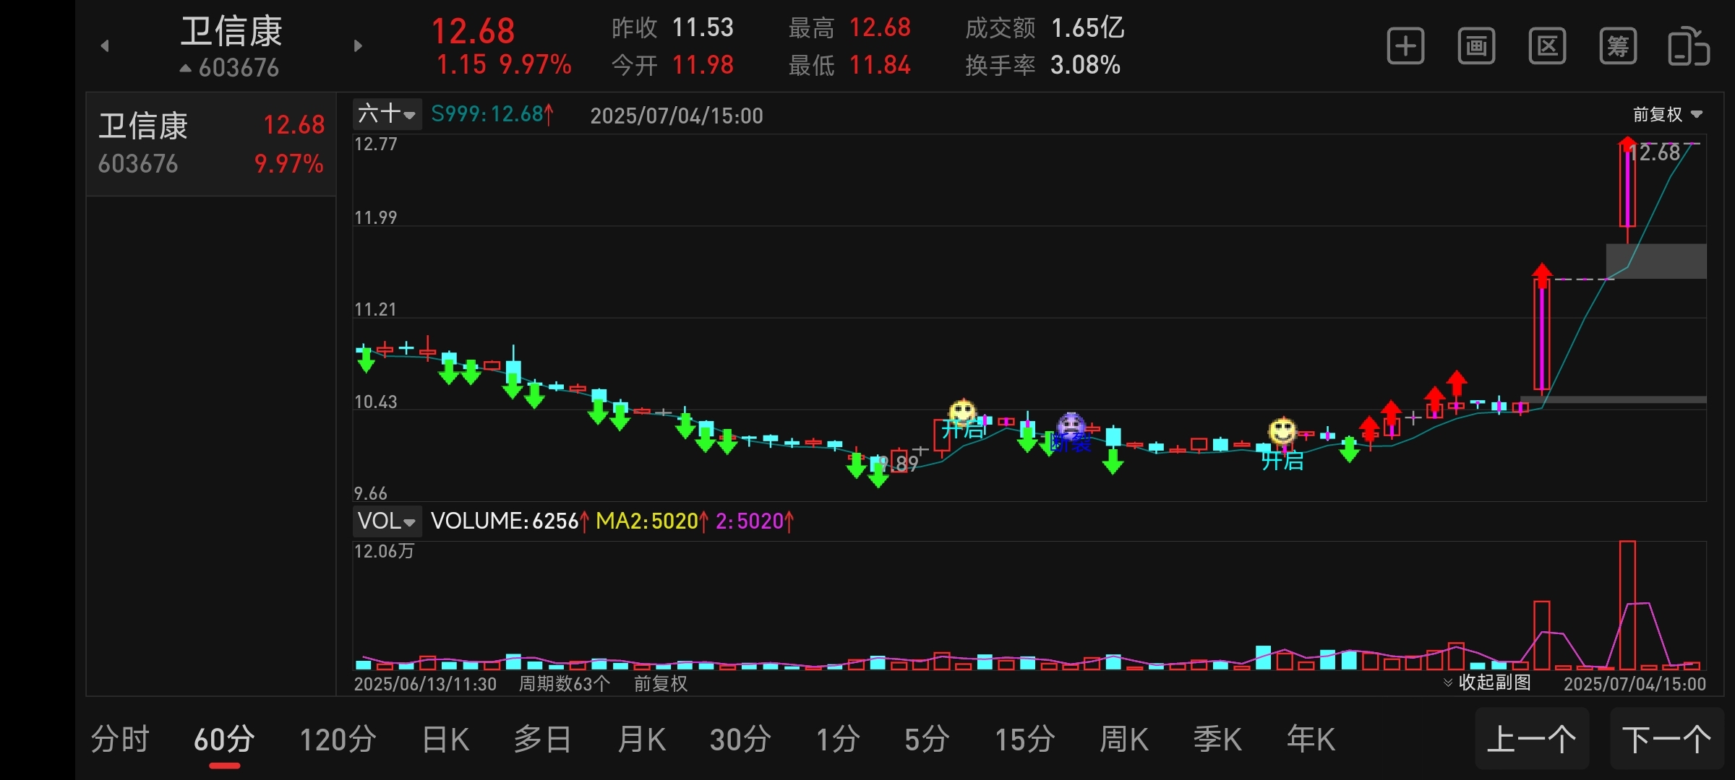This screenshot has height=780, width=1735.
Task: Tap the device rotate screen icon
Action: 1689,46
